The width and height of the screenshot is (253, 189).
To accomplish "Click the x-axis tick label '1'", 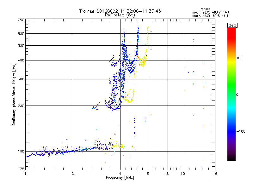I will click(x=25, y=174).
